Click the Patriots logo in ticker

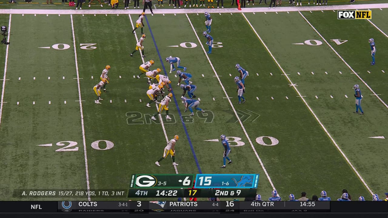point(158,204)
